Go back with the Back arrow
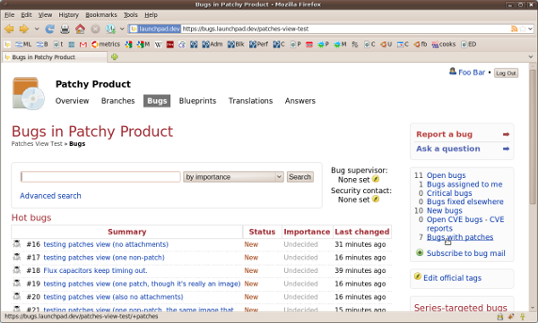This screenshot has height=323, width=538. (x=9, y=30)
